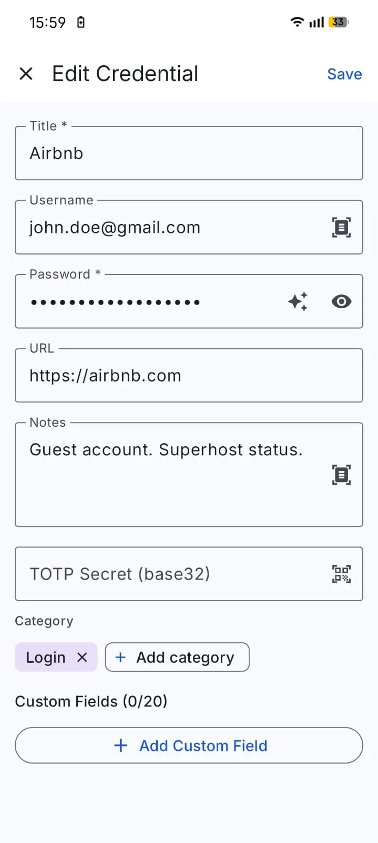Remove the Login category chip
The height and width of the screenshot is (843, 378).
pos(82,657)
